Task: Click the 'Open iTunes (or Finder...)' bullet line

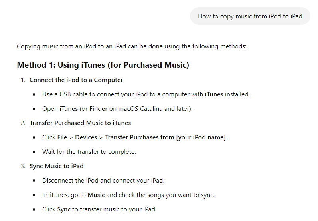Action: coord(117,109)
